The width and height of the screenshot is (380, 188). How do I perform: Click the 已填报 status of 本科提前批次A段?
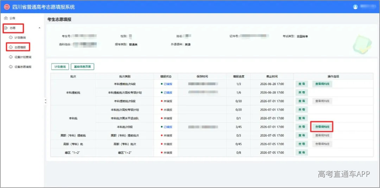pos(166,84)
